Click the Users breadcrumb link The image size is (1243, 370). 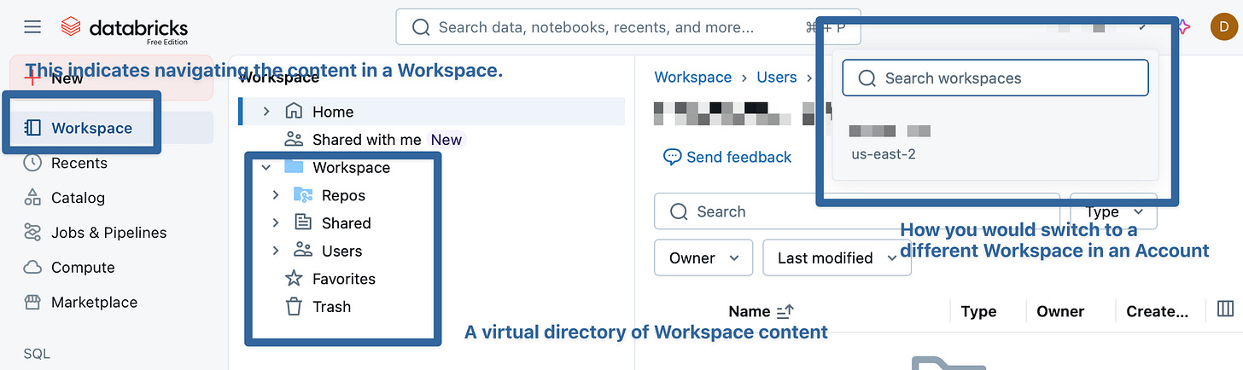777,78
